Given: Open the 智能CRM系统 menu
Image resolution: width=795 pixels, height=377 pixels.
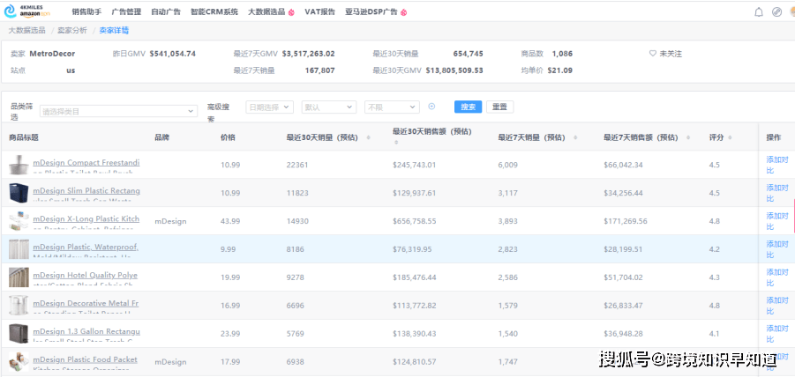Looking at the screenshot, I should tap(214, 12).
